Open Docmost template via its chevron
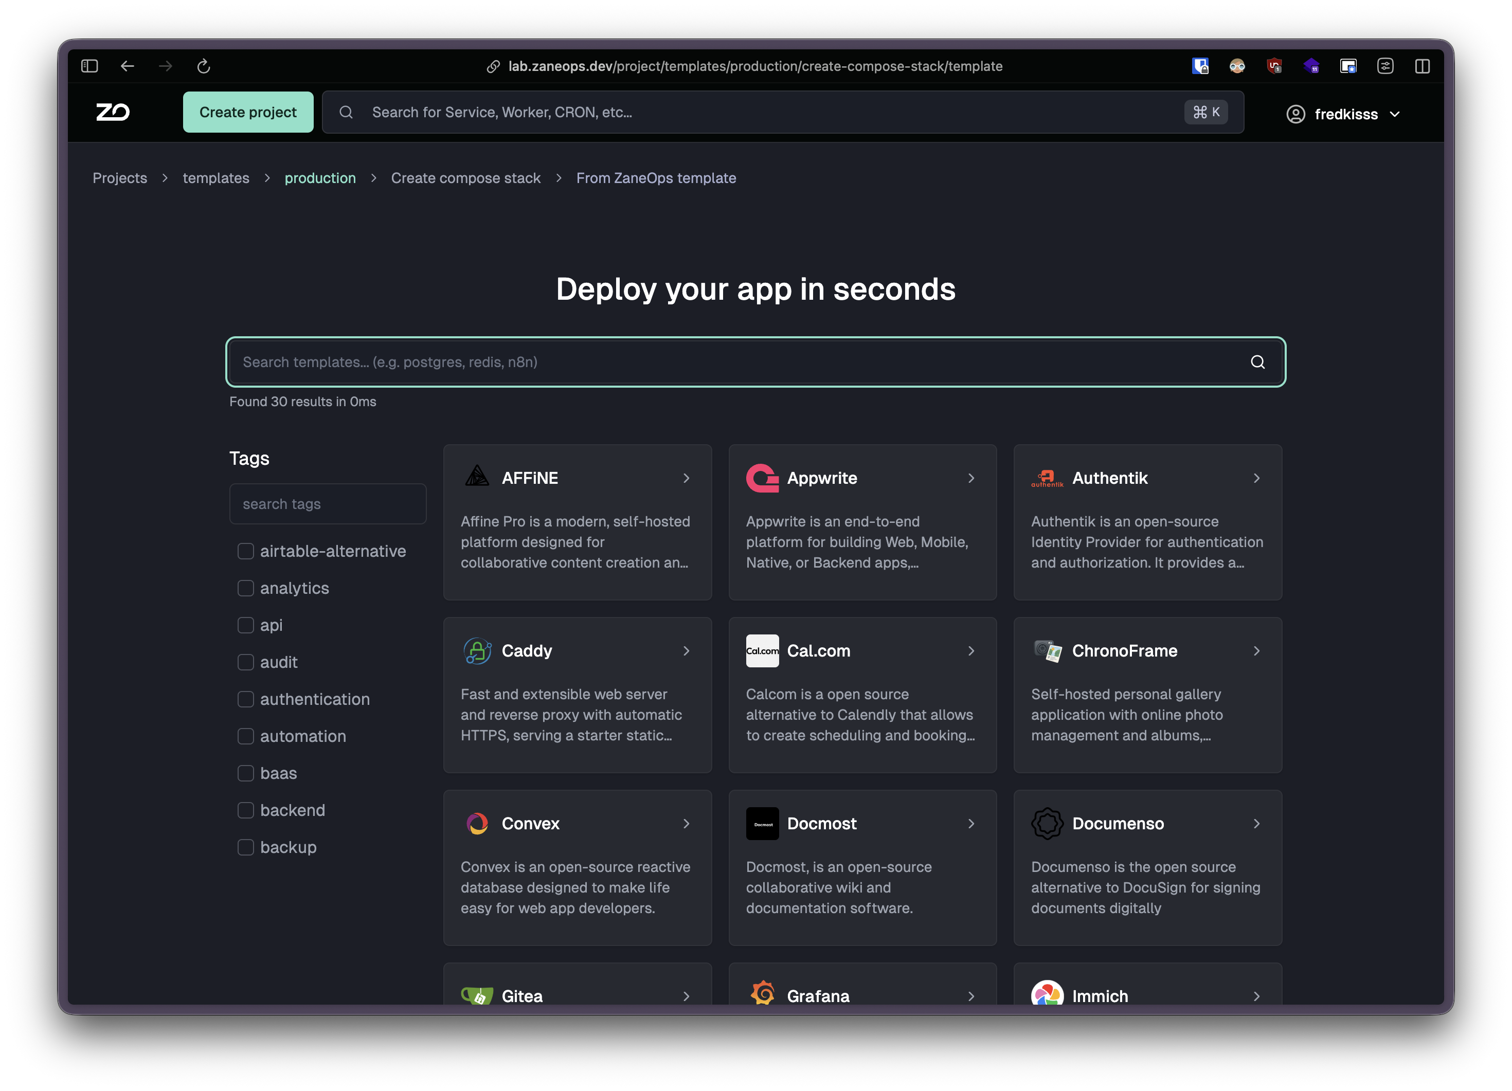 coord(971,823)
